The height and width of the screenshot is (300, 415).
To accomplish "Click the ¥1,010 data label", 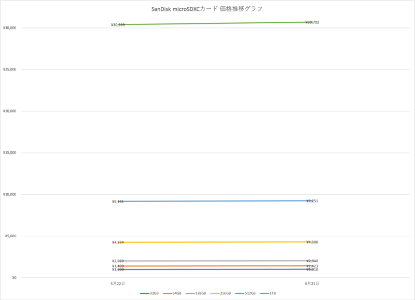I will pos(312,269).
